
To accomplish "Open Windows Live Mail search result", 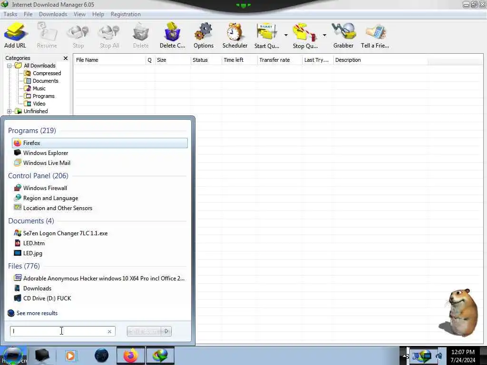I will click(x=100, y=163).
